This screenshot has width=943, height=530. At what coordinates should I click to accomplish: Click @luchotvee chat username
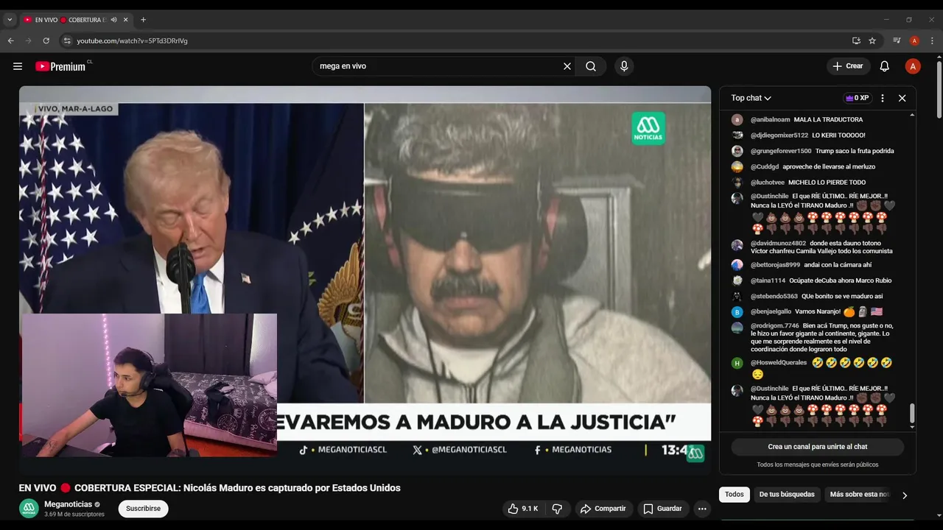click(x=768, y=183)
